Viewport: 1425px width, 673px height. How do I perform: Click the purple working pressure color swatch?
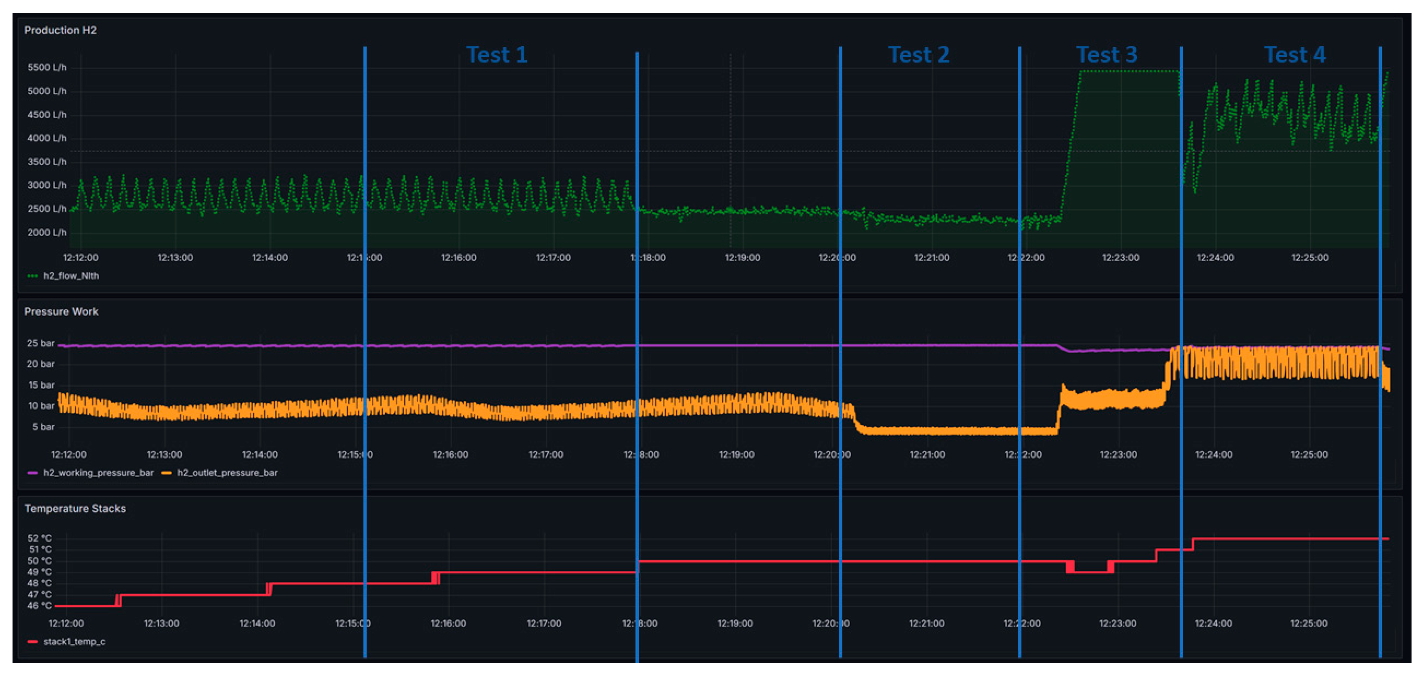pyautogui.click(x=32, y=473)
